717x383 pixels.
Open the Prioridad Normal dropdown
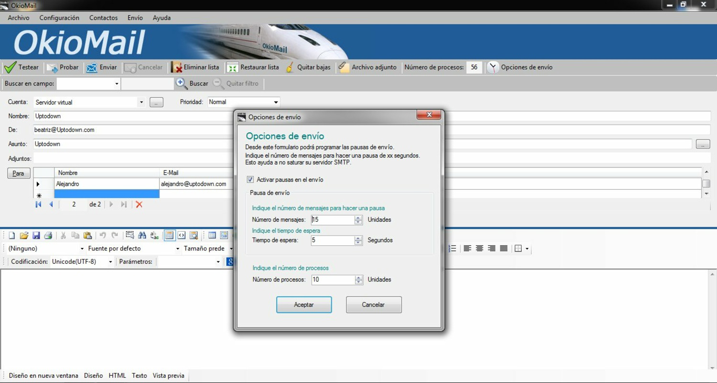[276, 102]
